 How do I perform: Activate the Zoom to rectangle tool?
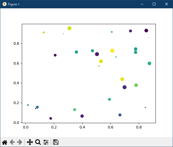point(38,142)
